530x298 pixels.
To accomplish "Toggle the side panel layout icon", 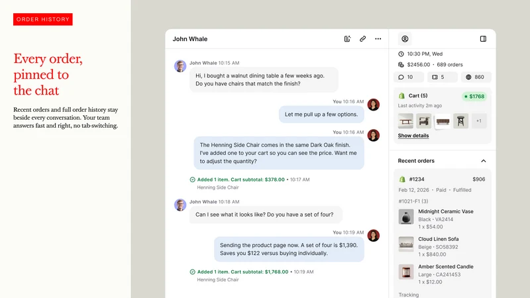I will coord(483,39).
